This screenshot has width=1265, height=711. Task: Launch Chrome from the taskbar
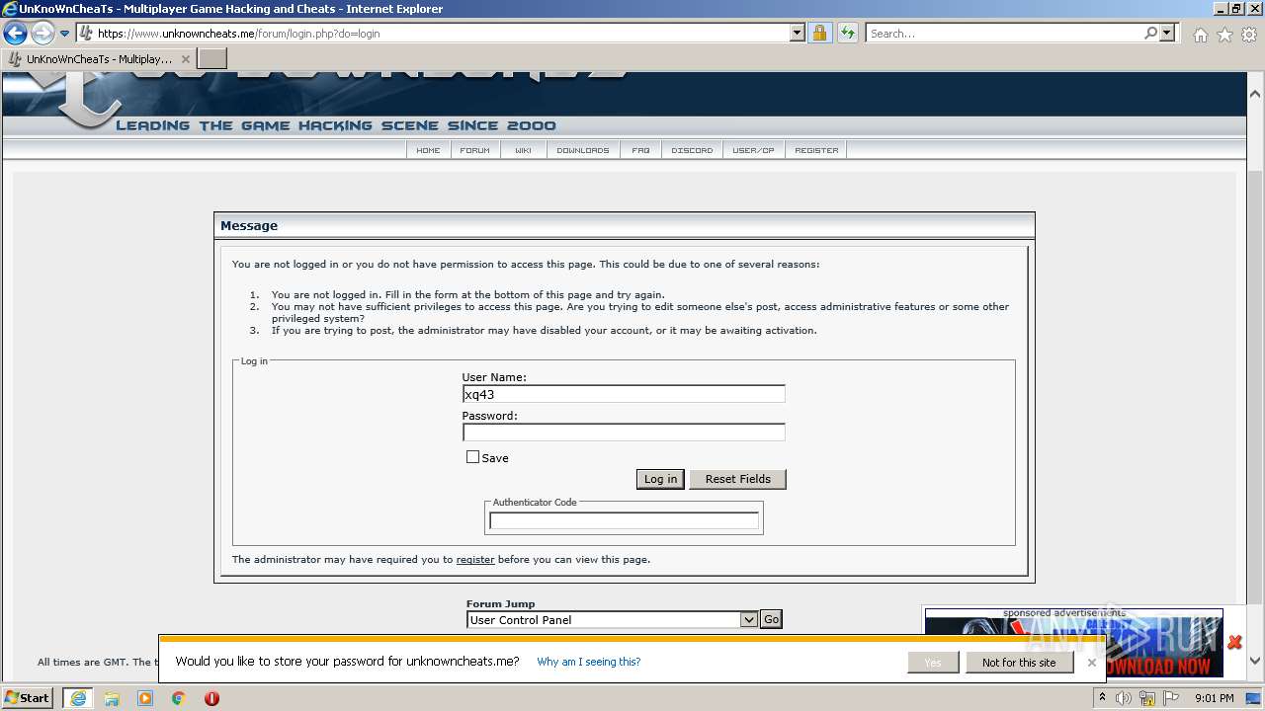click(x=179, y=698)
